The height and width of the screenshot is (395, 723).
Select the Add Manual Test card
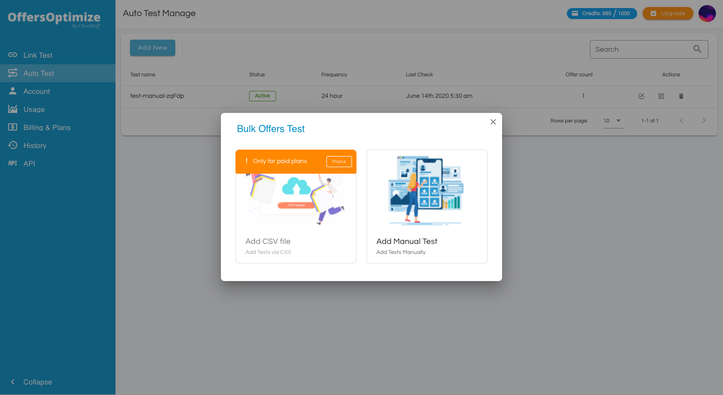427,206
